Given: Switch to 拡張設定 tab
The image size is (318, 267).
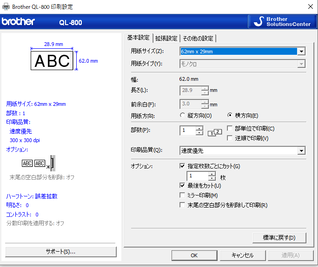Looking at the screenshot, I should pos(166,38).
